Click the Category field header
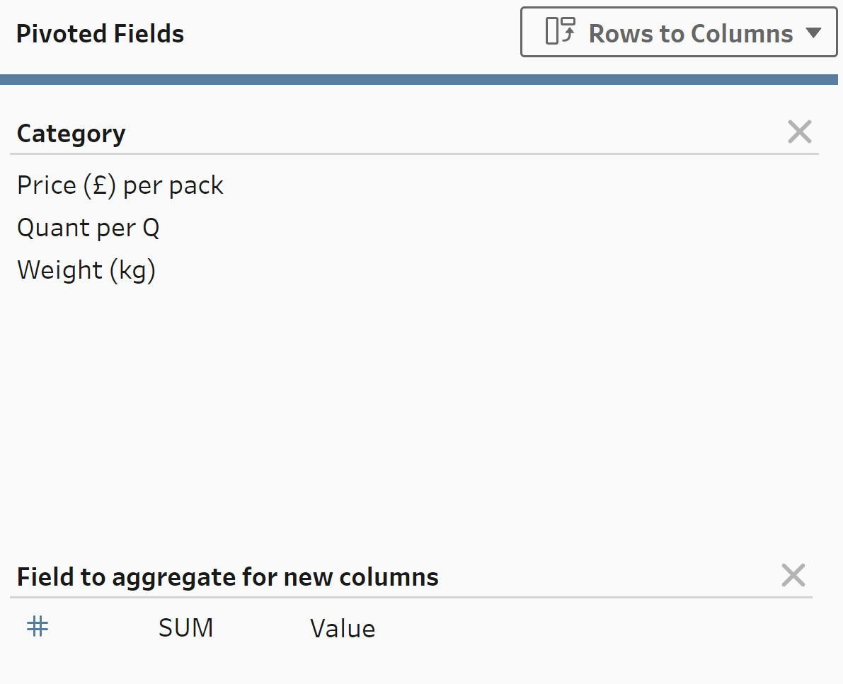Screen dimensions: 843x684 click(71, 133)
